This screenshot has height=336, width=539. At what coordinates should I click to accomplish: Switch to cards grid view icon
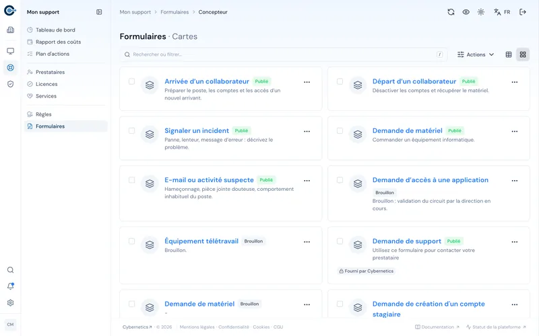coord(523,54)
